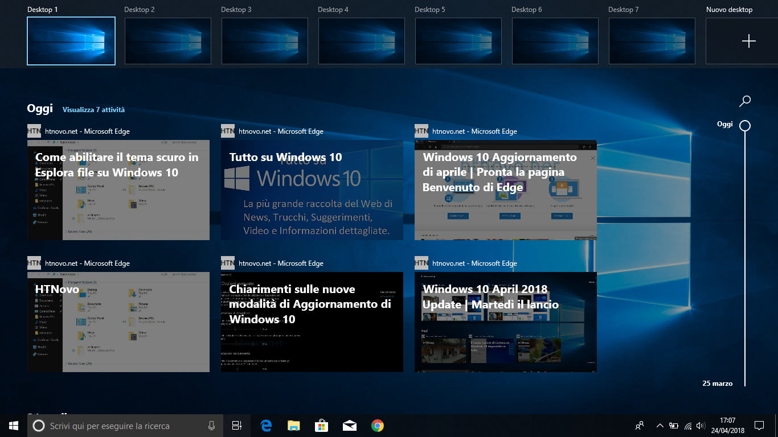
Task: Click HTN icon above the 'Chiarimenti sulle nuove modalità' card
Action: click(228, 263)
